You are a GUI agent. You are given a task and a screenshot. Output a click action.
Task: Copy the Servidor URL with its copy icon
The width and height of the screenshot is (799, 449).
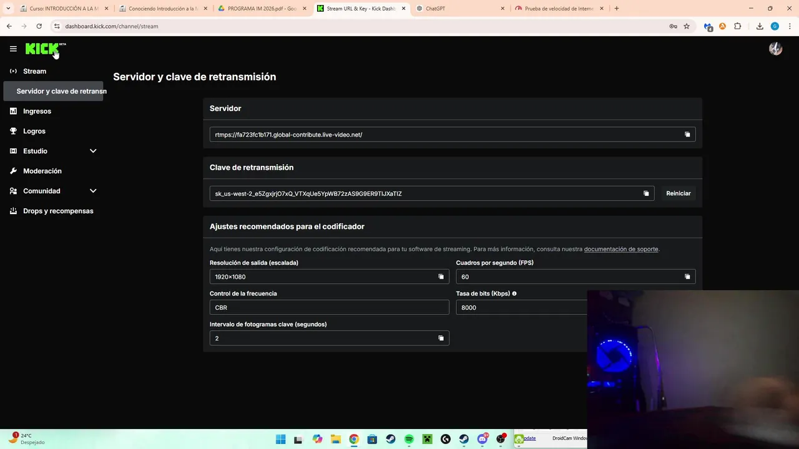[687, 135]
